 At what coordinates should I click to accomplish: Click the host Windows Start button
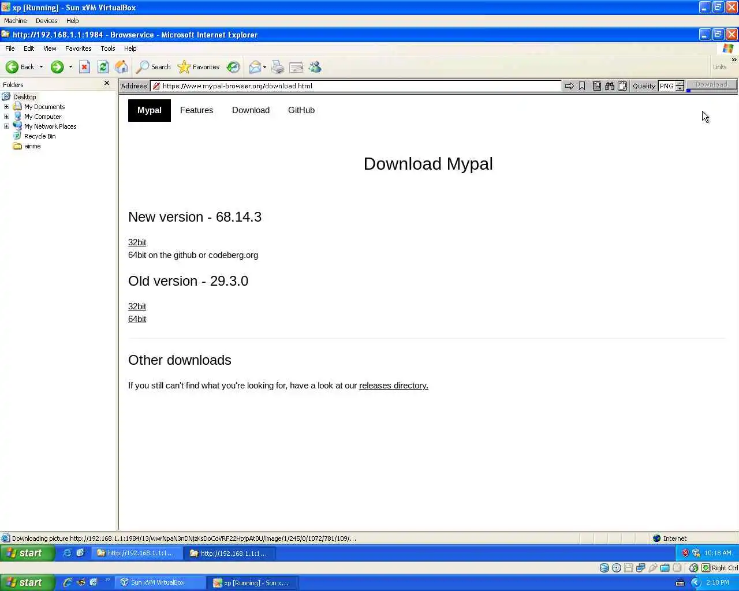point(28,583)
